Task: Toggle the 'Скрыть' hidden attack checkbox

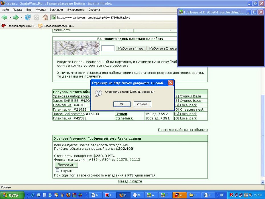Action: pos(58,170)
